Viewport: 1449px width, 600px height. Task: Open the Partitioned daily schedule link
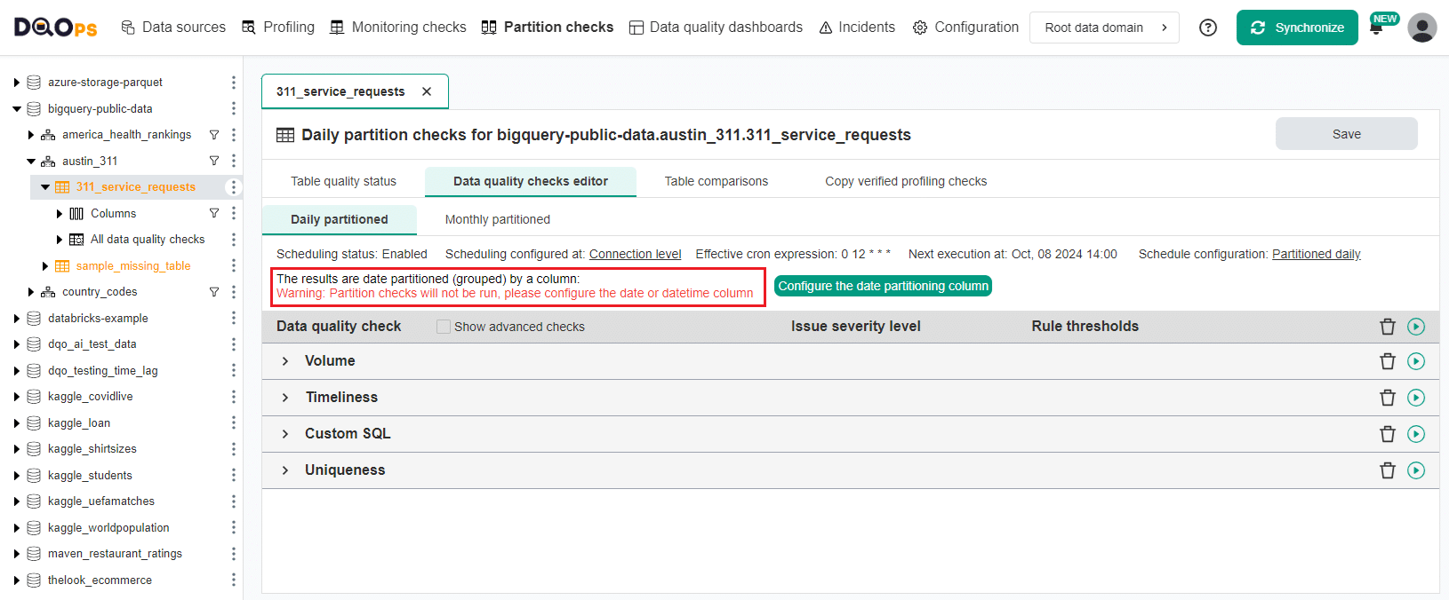point(1317,254)
